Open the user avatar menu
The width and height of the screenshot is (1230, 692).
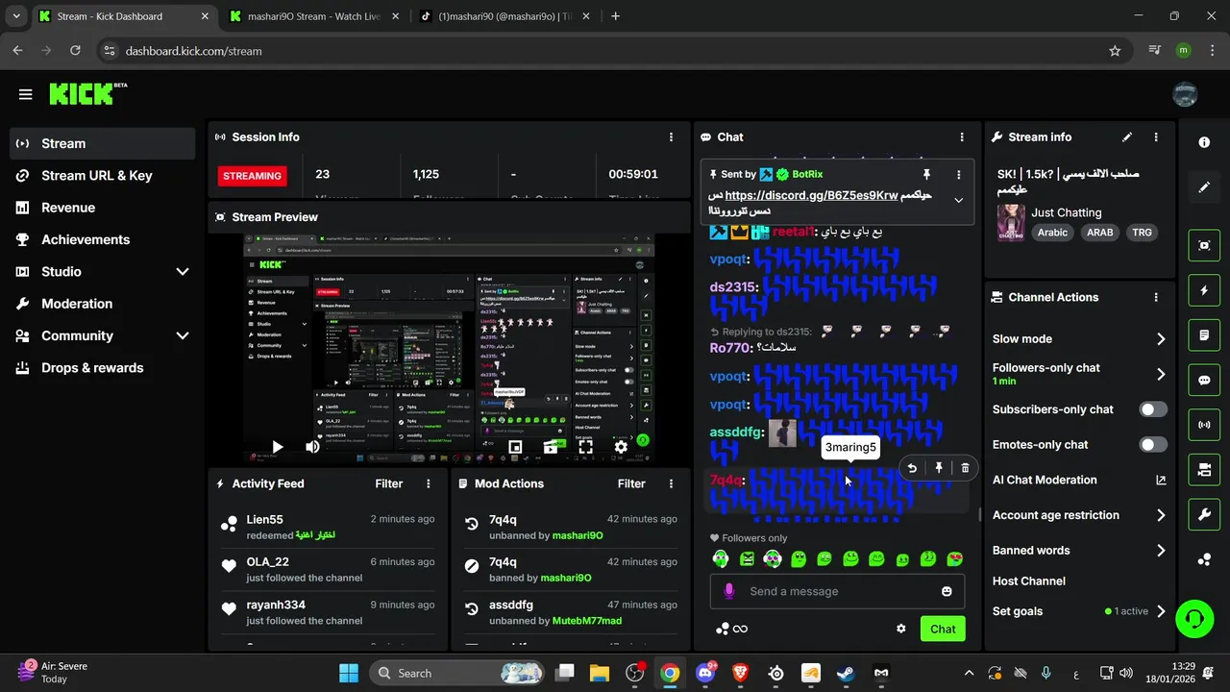[1185, 94]
